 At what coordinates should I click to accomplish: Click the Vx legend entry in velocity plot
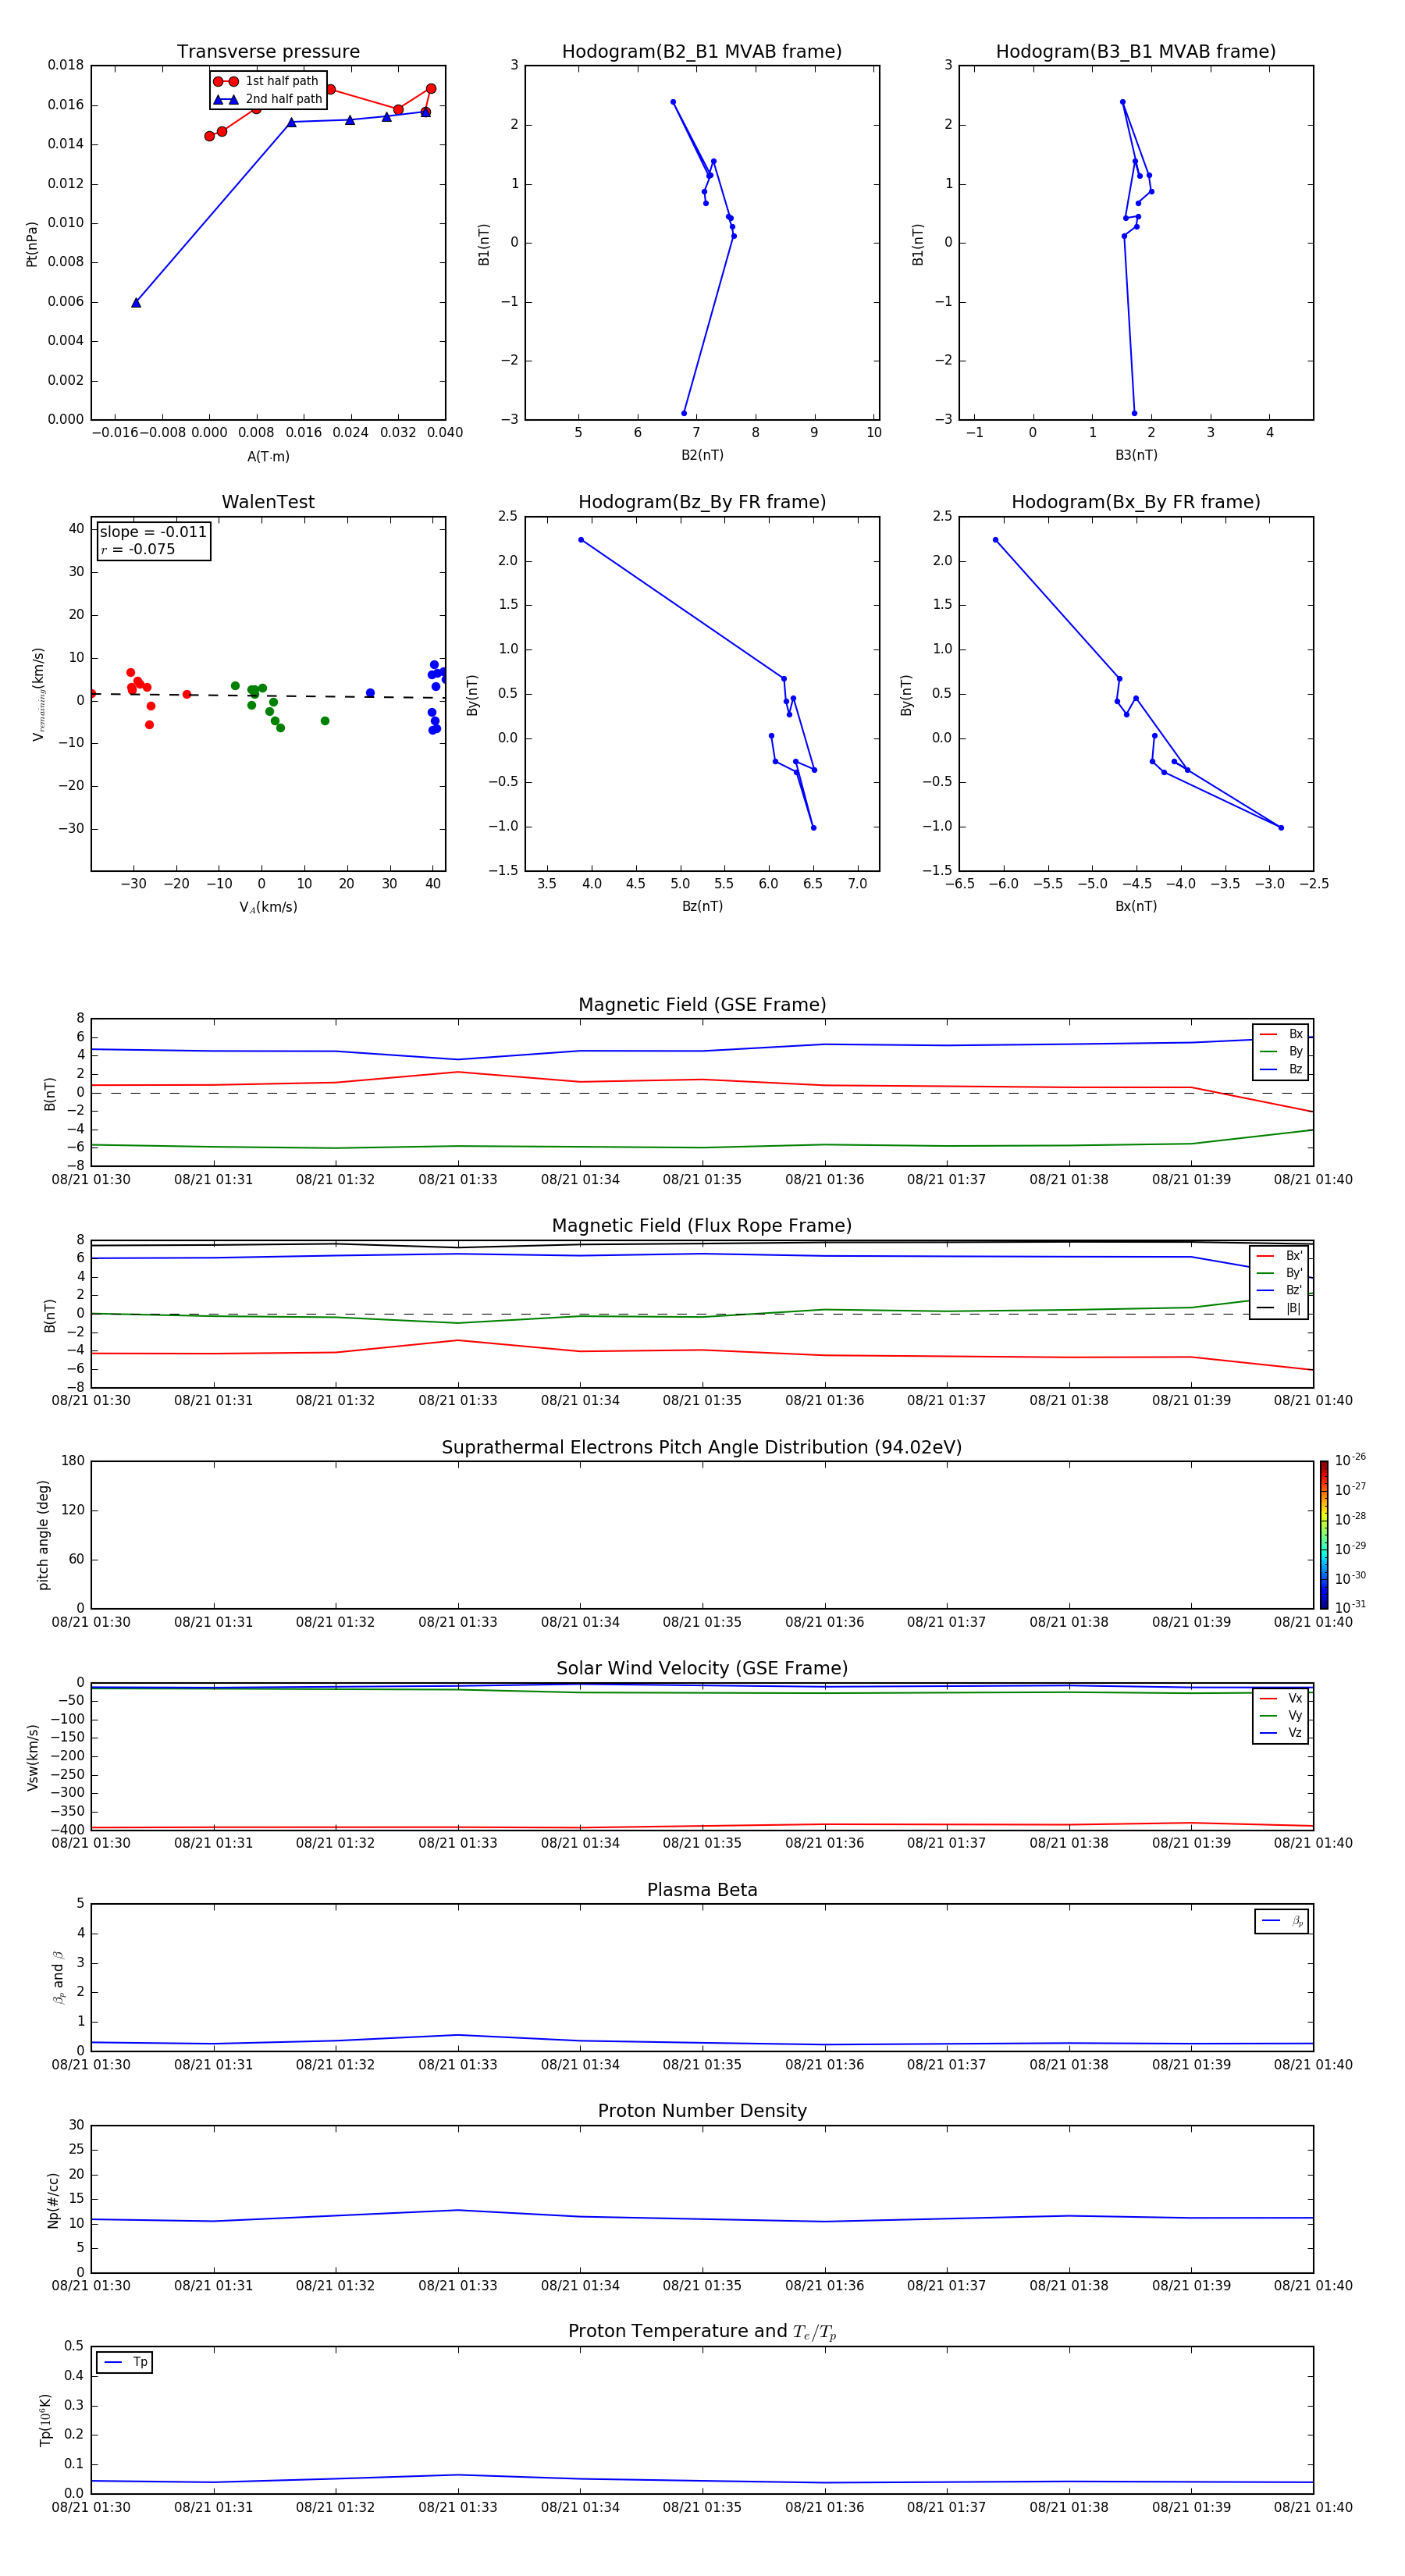[1281, 1698]
